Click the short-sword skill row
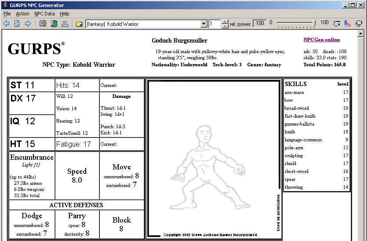Screen dimensions: 367x241 point(316,171)
